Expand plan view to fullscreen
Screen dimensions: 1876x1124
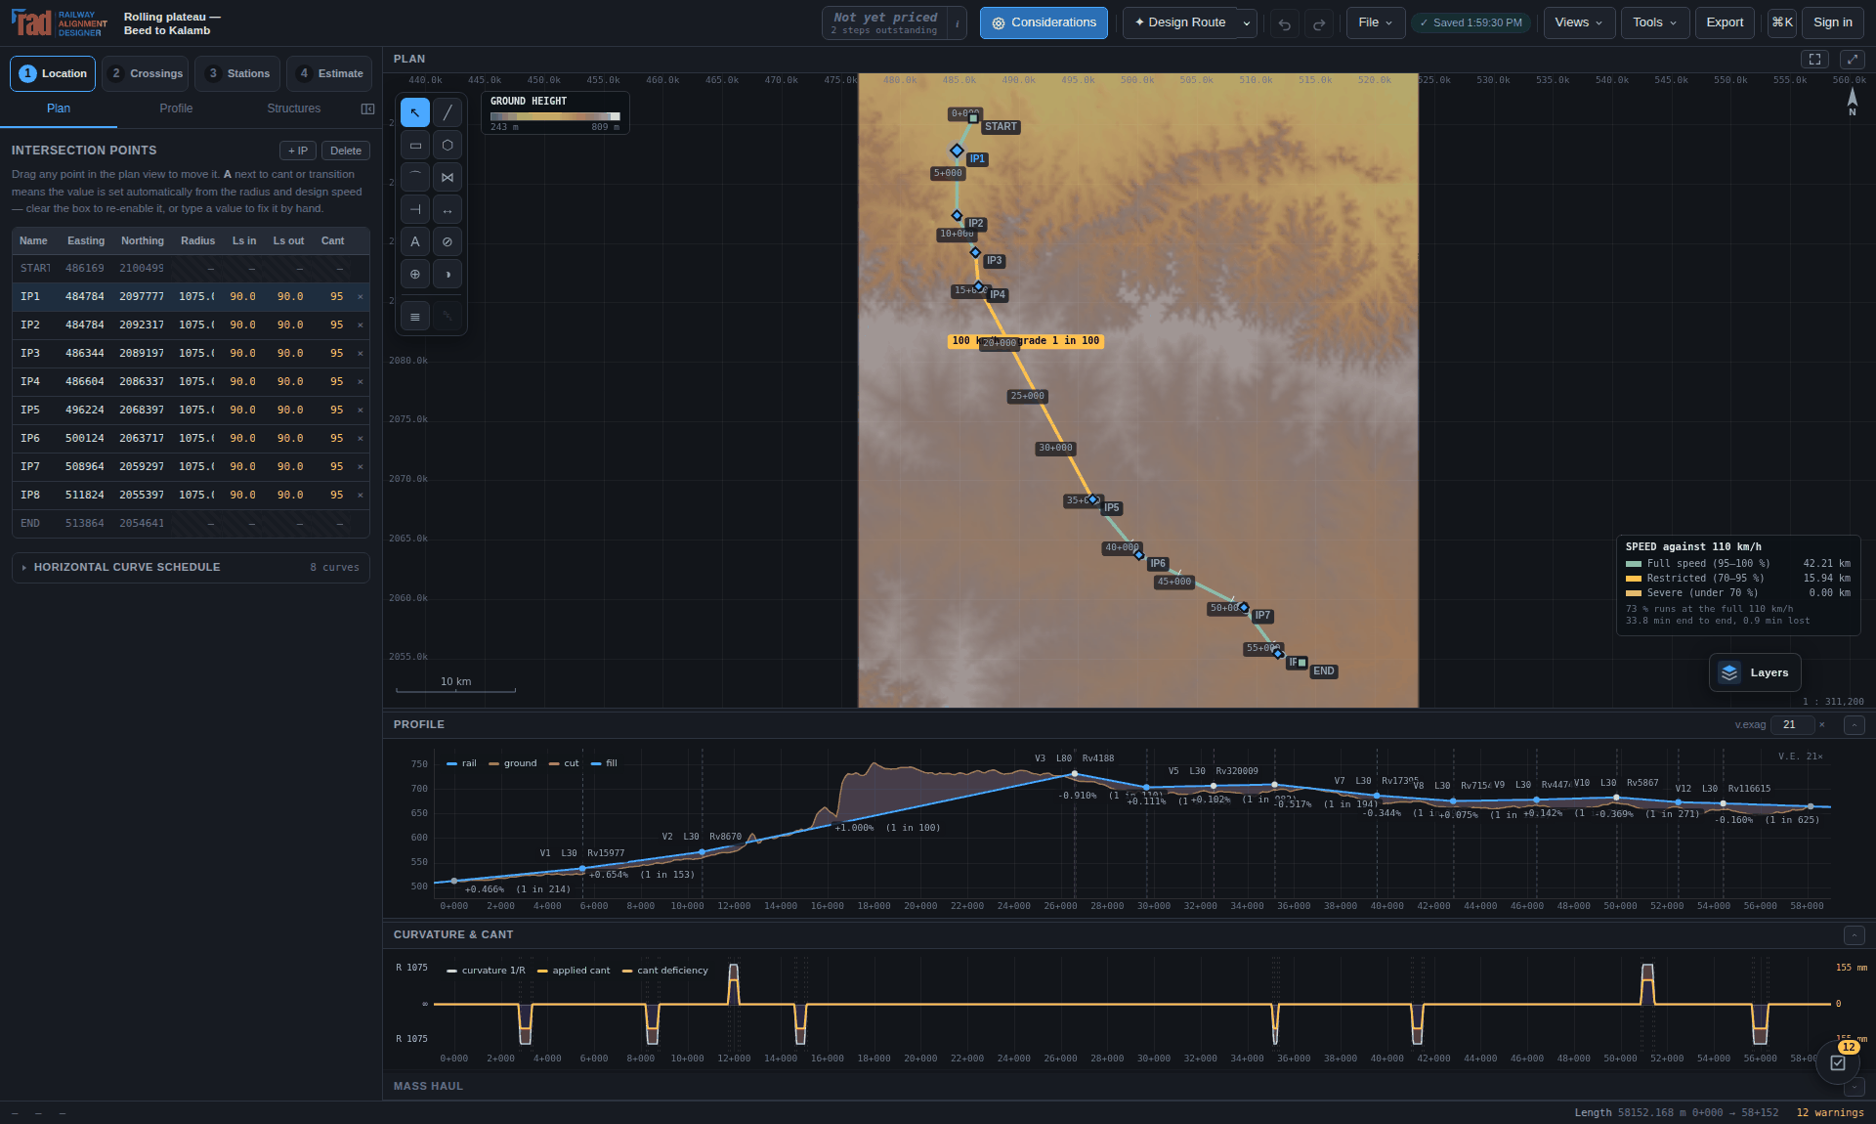[1853, 60]
